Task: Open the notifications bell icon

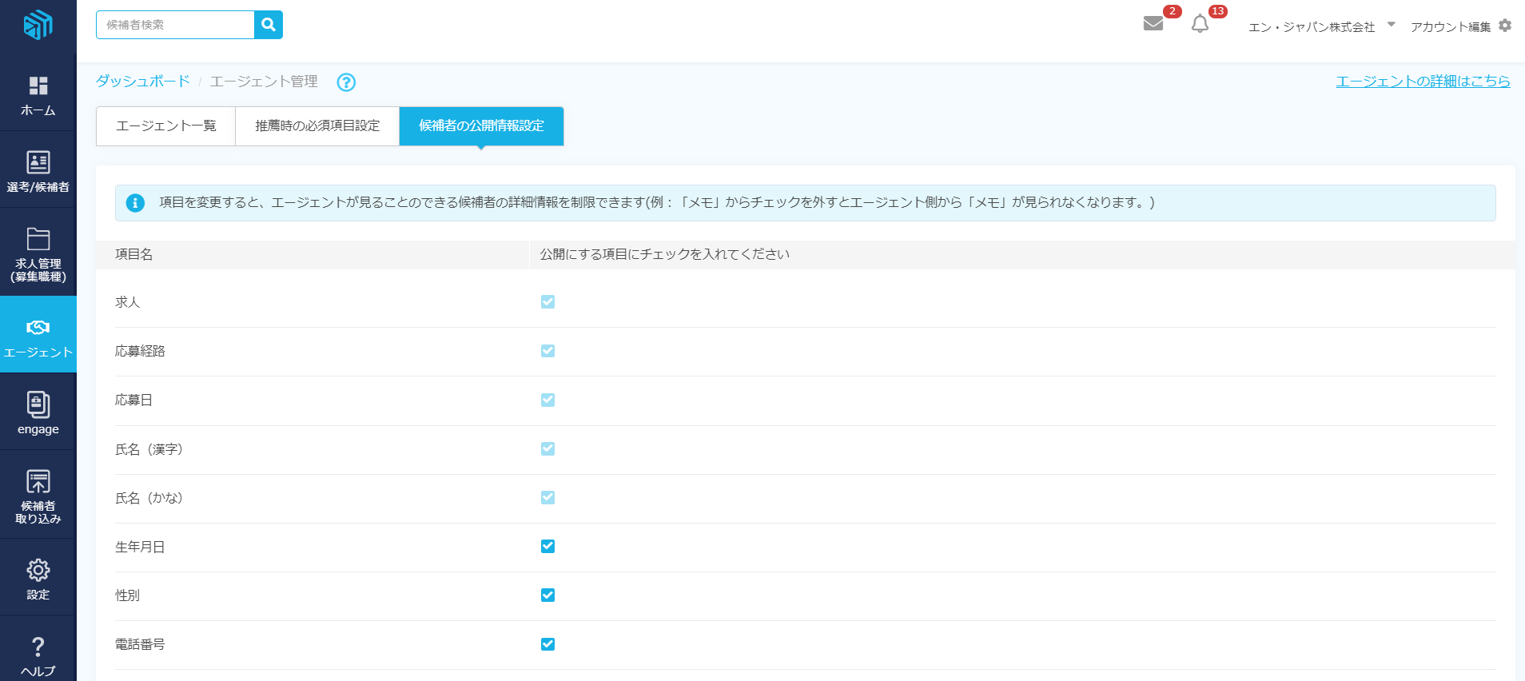Action: (x=1200, y=25)
